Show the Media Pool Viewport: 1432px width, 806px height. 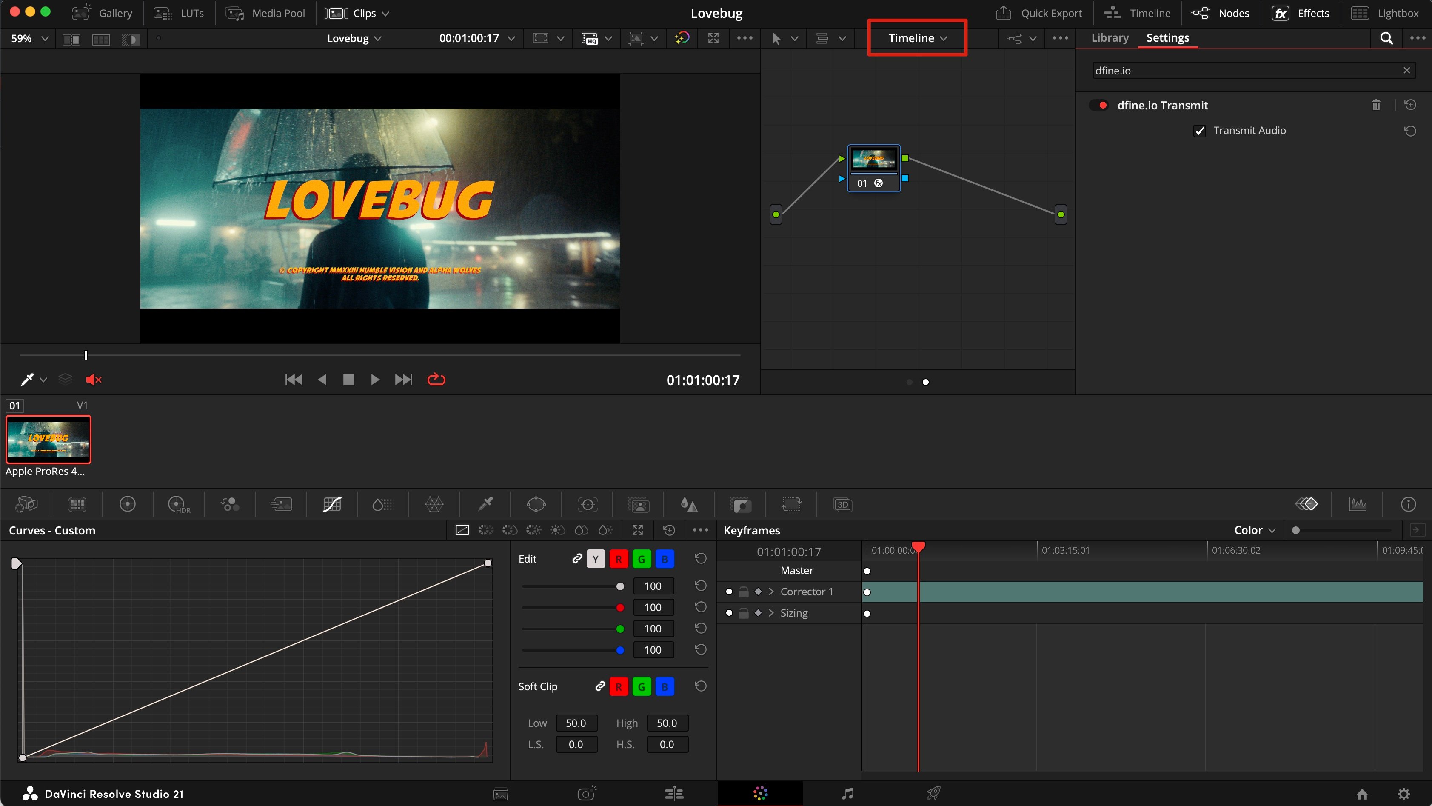[265, 13]
